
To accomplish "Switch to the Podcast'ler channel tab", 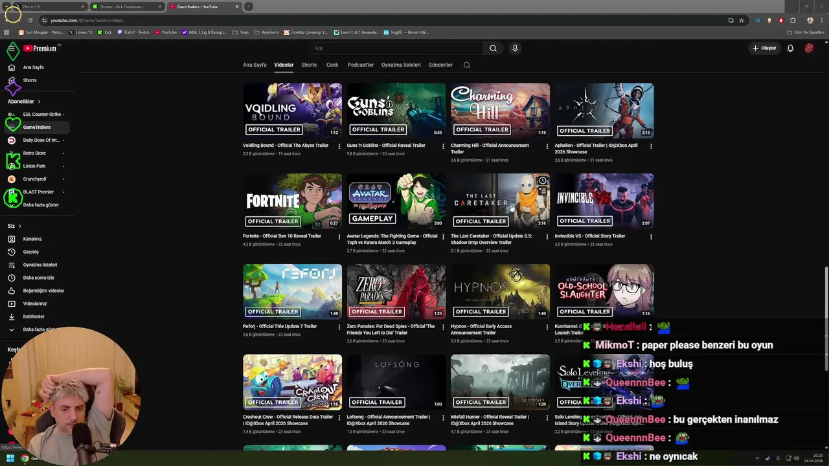I will pyautogui.click(x=361, y=65).
